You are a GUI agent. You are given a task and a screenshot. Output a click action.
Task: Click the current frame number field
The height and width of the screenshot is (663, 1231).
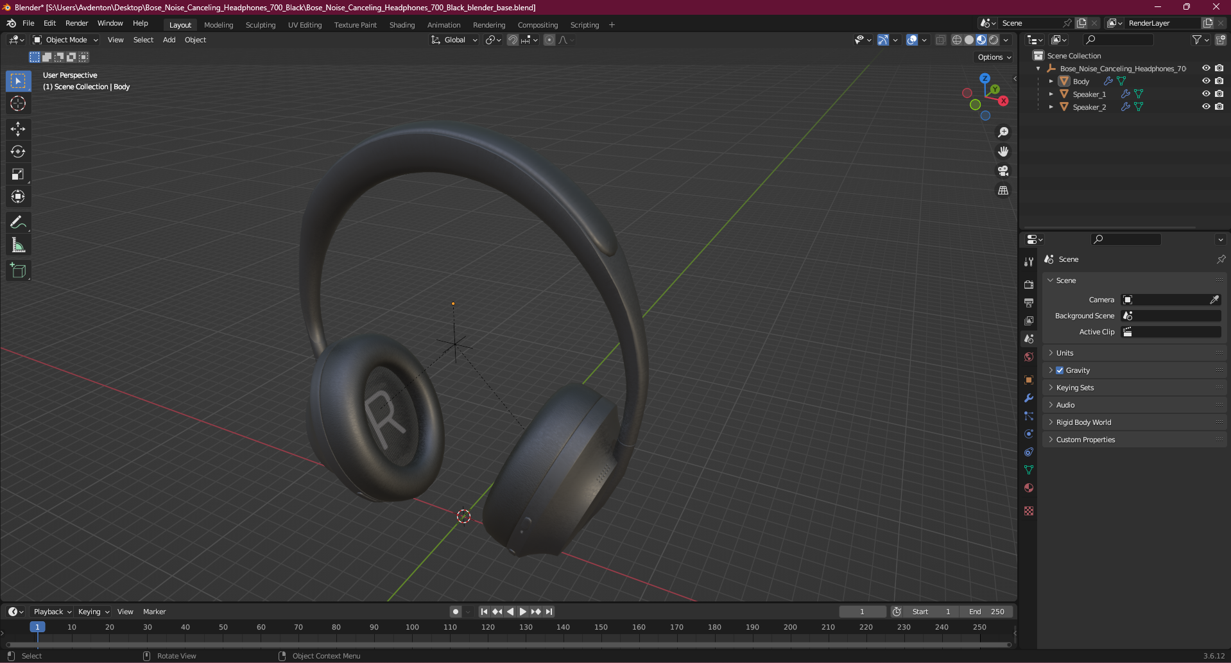[862, 612]
